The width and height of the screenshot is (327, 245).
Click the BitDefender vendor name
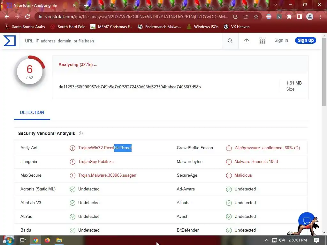tap(188, 230)
